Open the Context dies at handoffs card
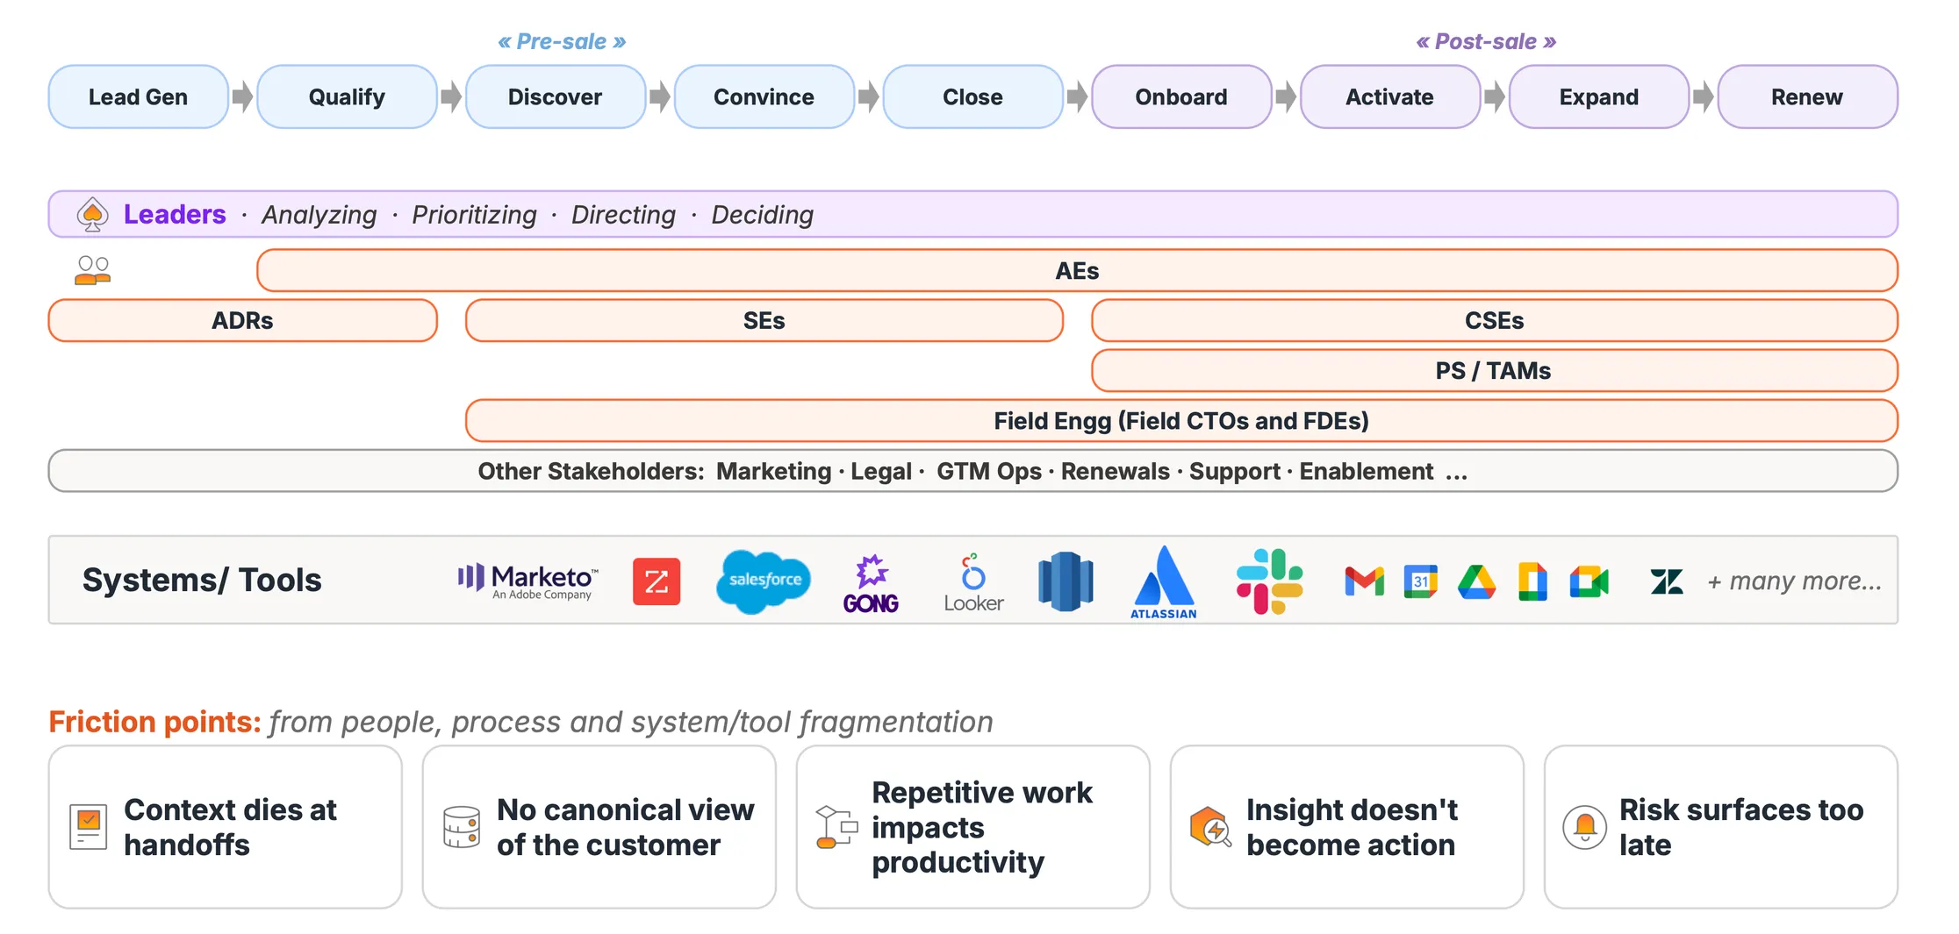The height and width of the screenshot is (934, 1959). (226, 827)
